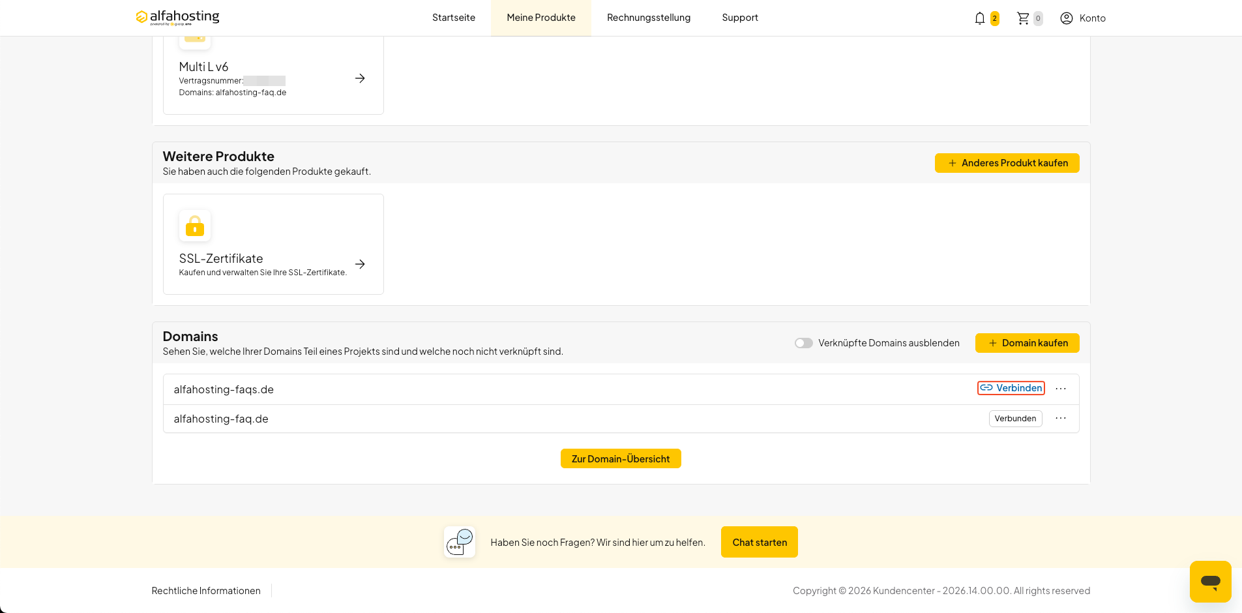
Task: Toggle Verknüpfte Domains ausblenden switch
Action: click(803, 343)
